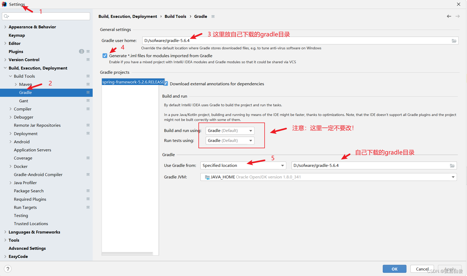Viewport: 467px width, 276px height.
Task: Open Run tests using dropdown
Action: click(230, 141)
